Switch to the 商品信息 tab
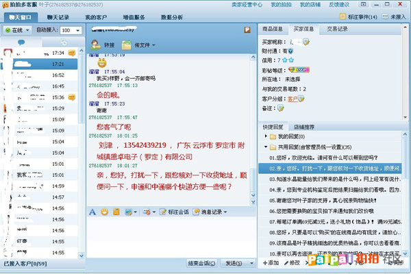The image size is (411, 274). coord(273,29)
